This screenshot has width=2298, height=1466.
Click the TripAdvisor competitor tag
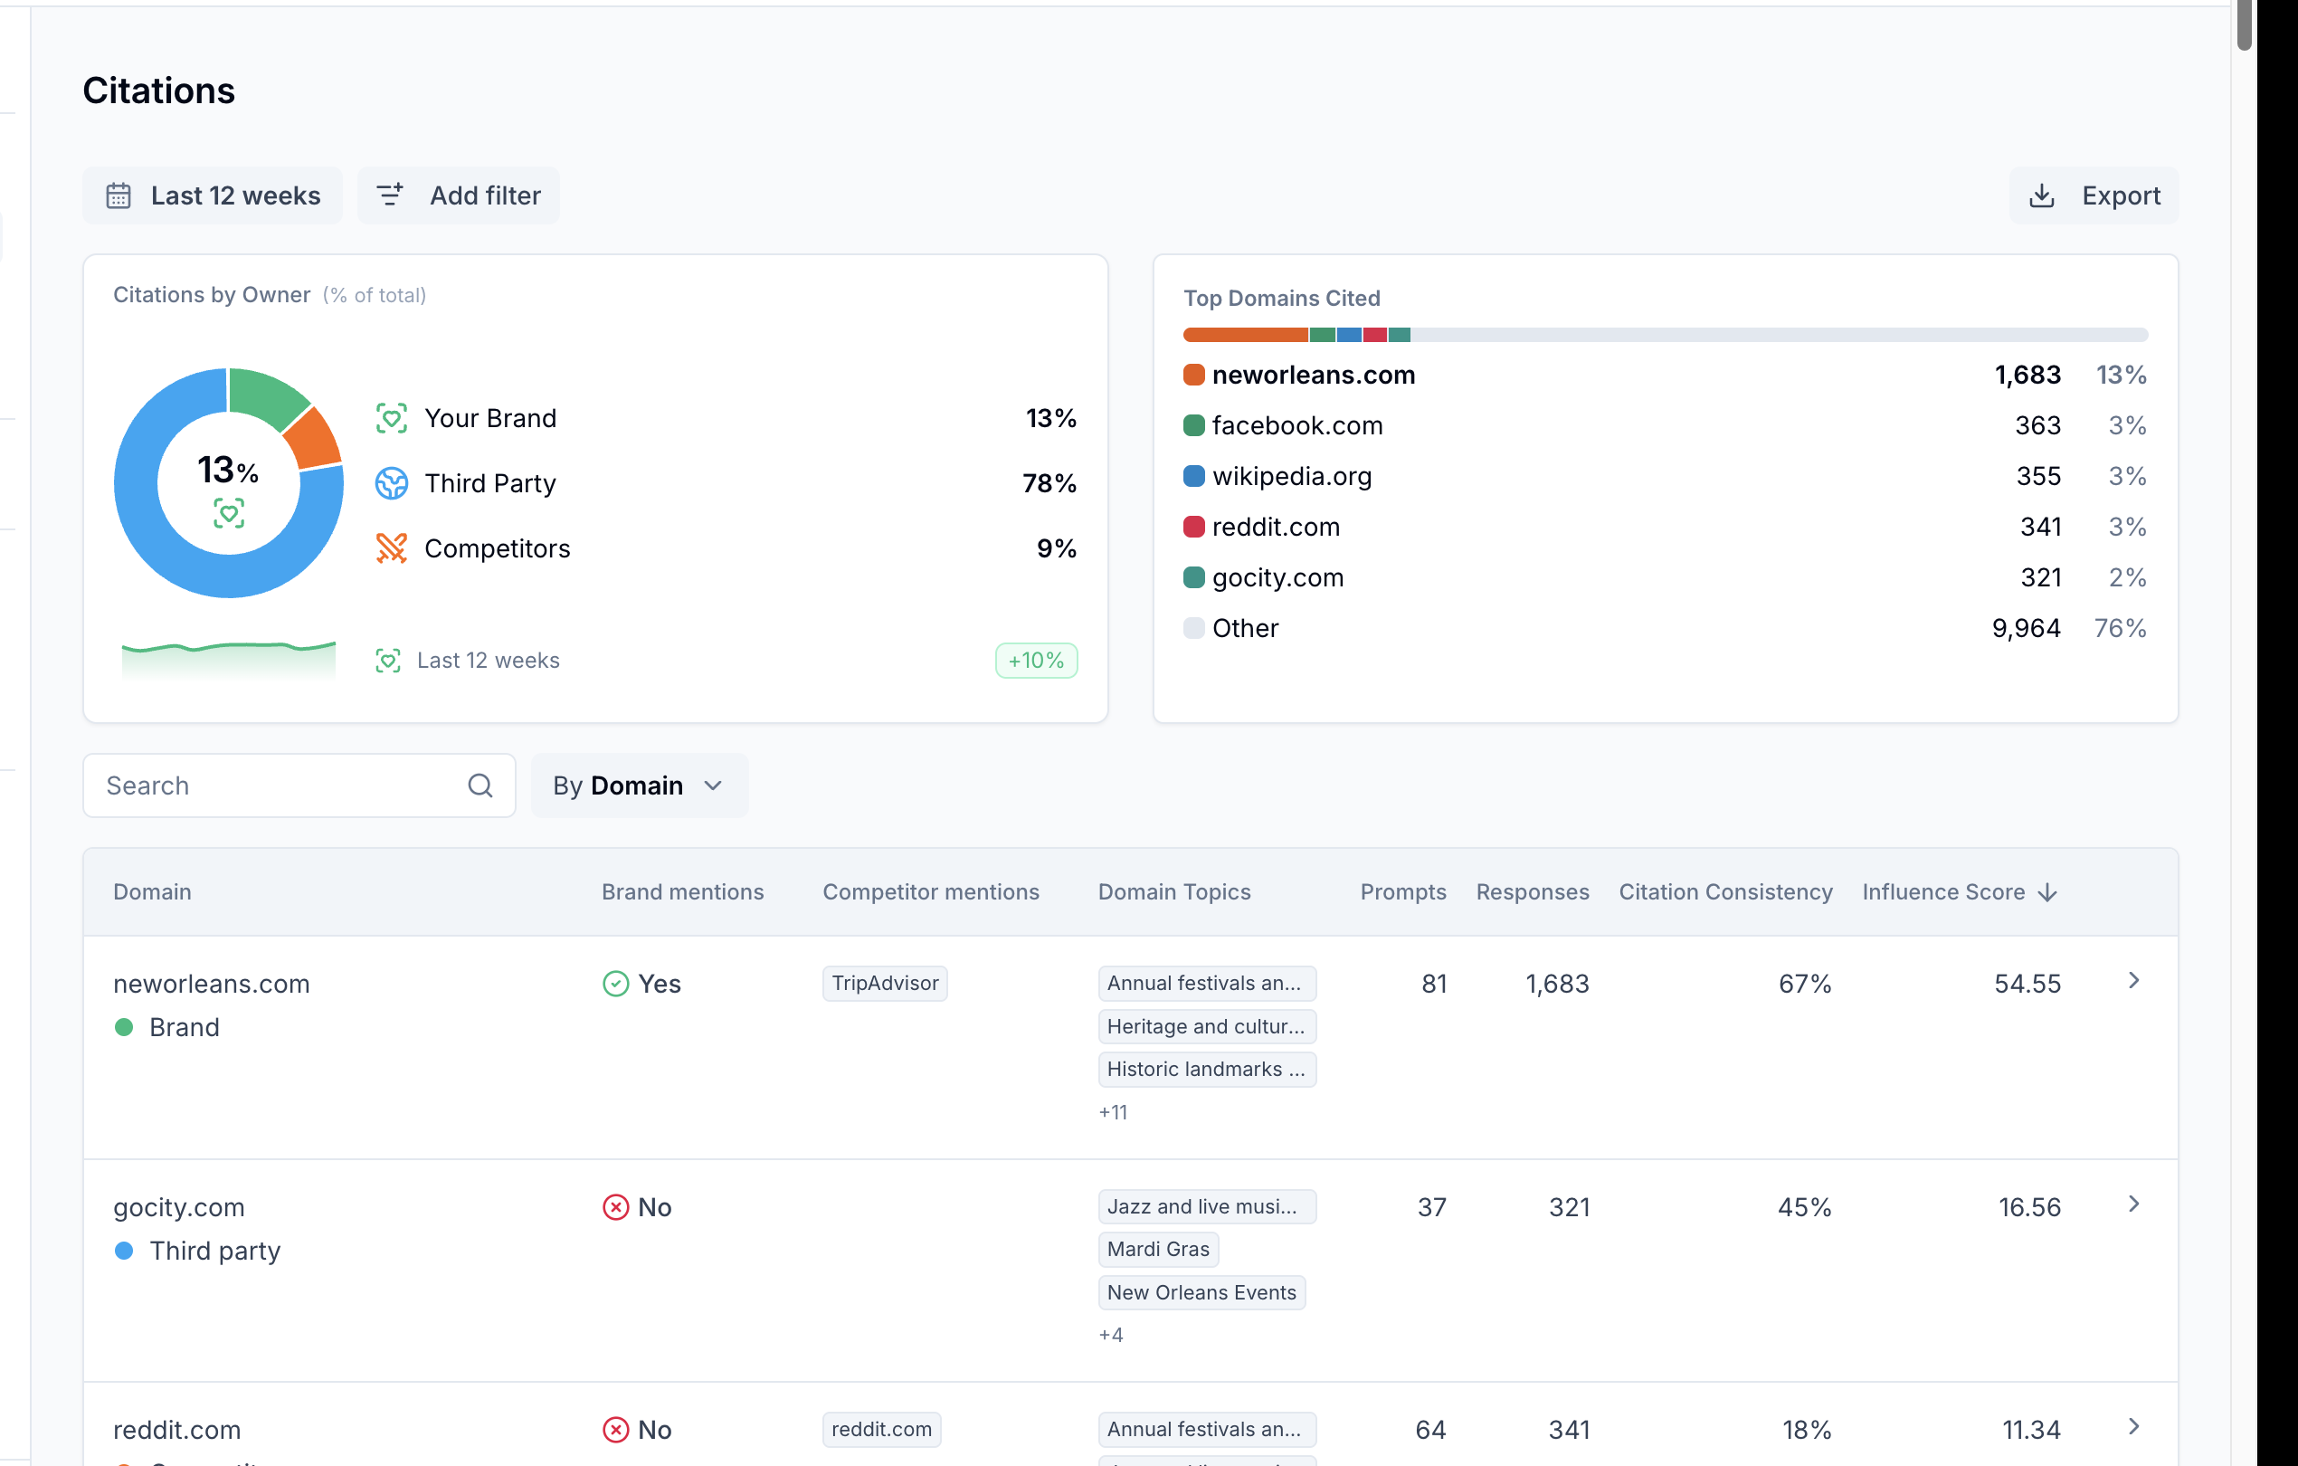point(885,983)
